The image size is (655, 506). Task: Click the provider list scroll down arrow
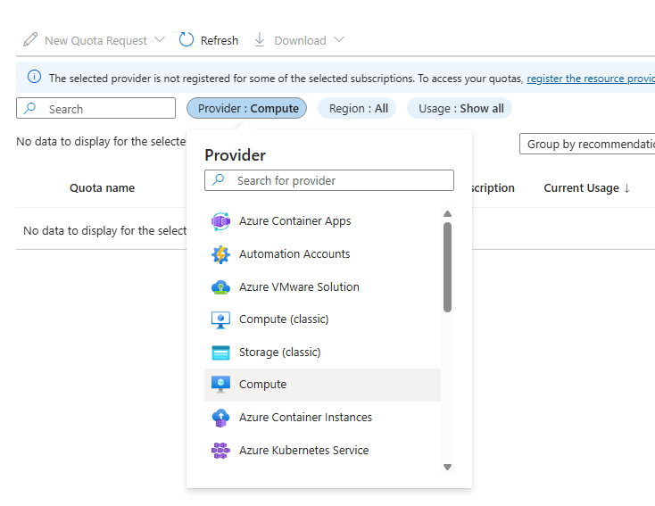point(447,467)
